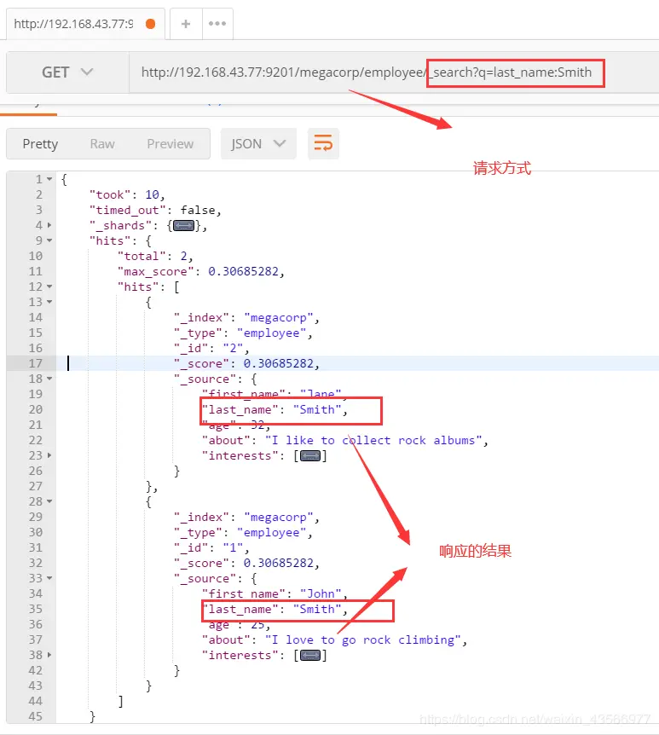Click the "first_name": "John" line
This screenshot has height=735, width=659.
pos(275,593)
